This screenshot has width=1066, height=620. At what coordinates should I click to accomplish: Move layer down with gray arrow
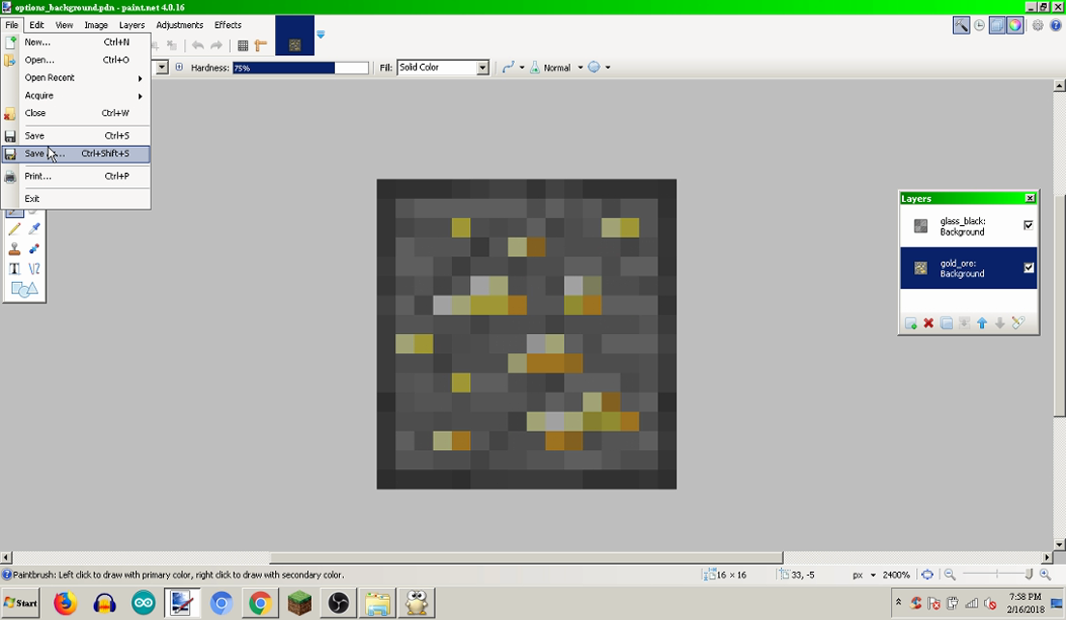pos(999,323)
